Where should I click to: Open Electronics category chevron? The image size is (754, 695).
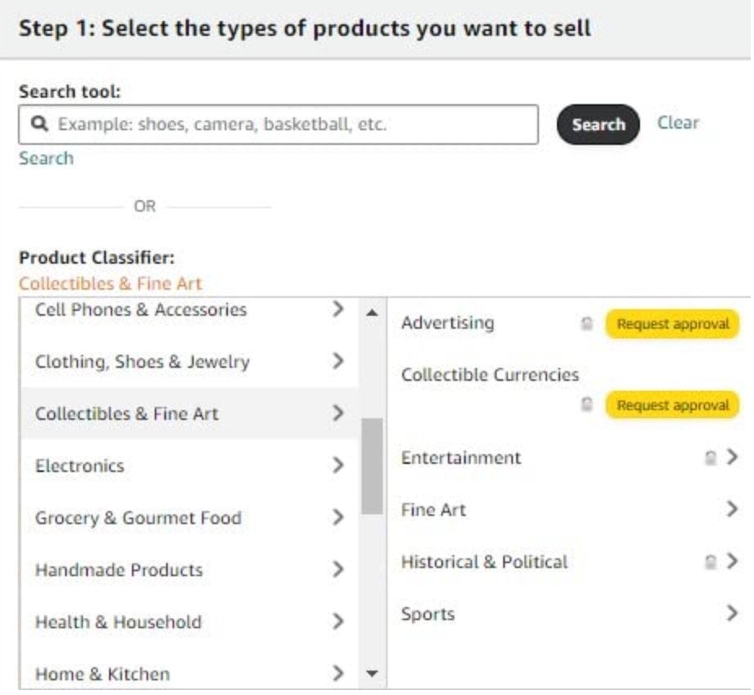[339, 466]
